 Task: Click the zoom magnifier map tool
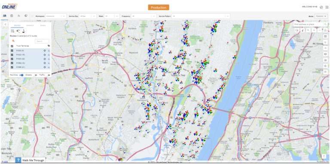(x=308, y=30)
